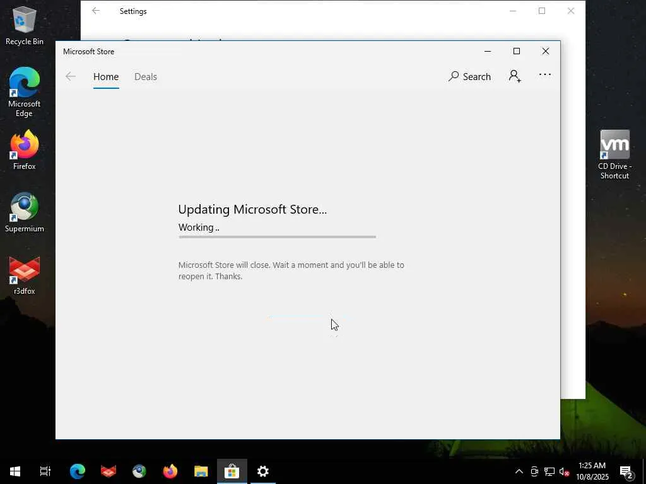Click the Updating Microsoft Store heading
646x484 pixels.
click(252, 209)
